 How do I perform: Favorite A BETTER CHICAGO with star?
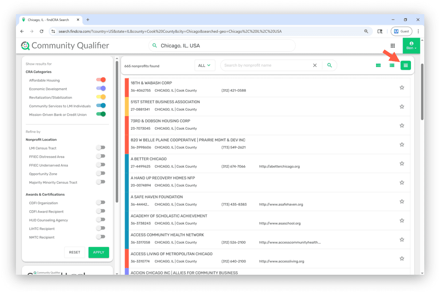pyautogui.click(x=402, y=164)
